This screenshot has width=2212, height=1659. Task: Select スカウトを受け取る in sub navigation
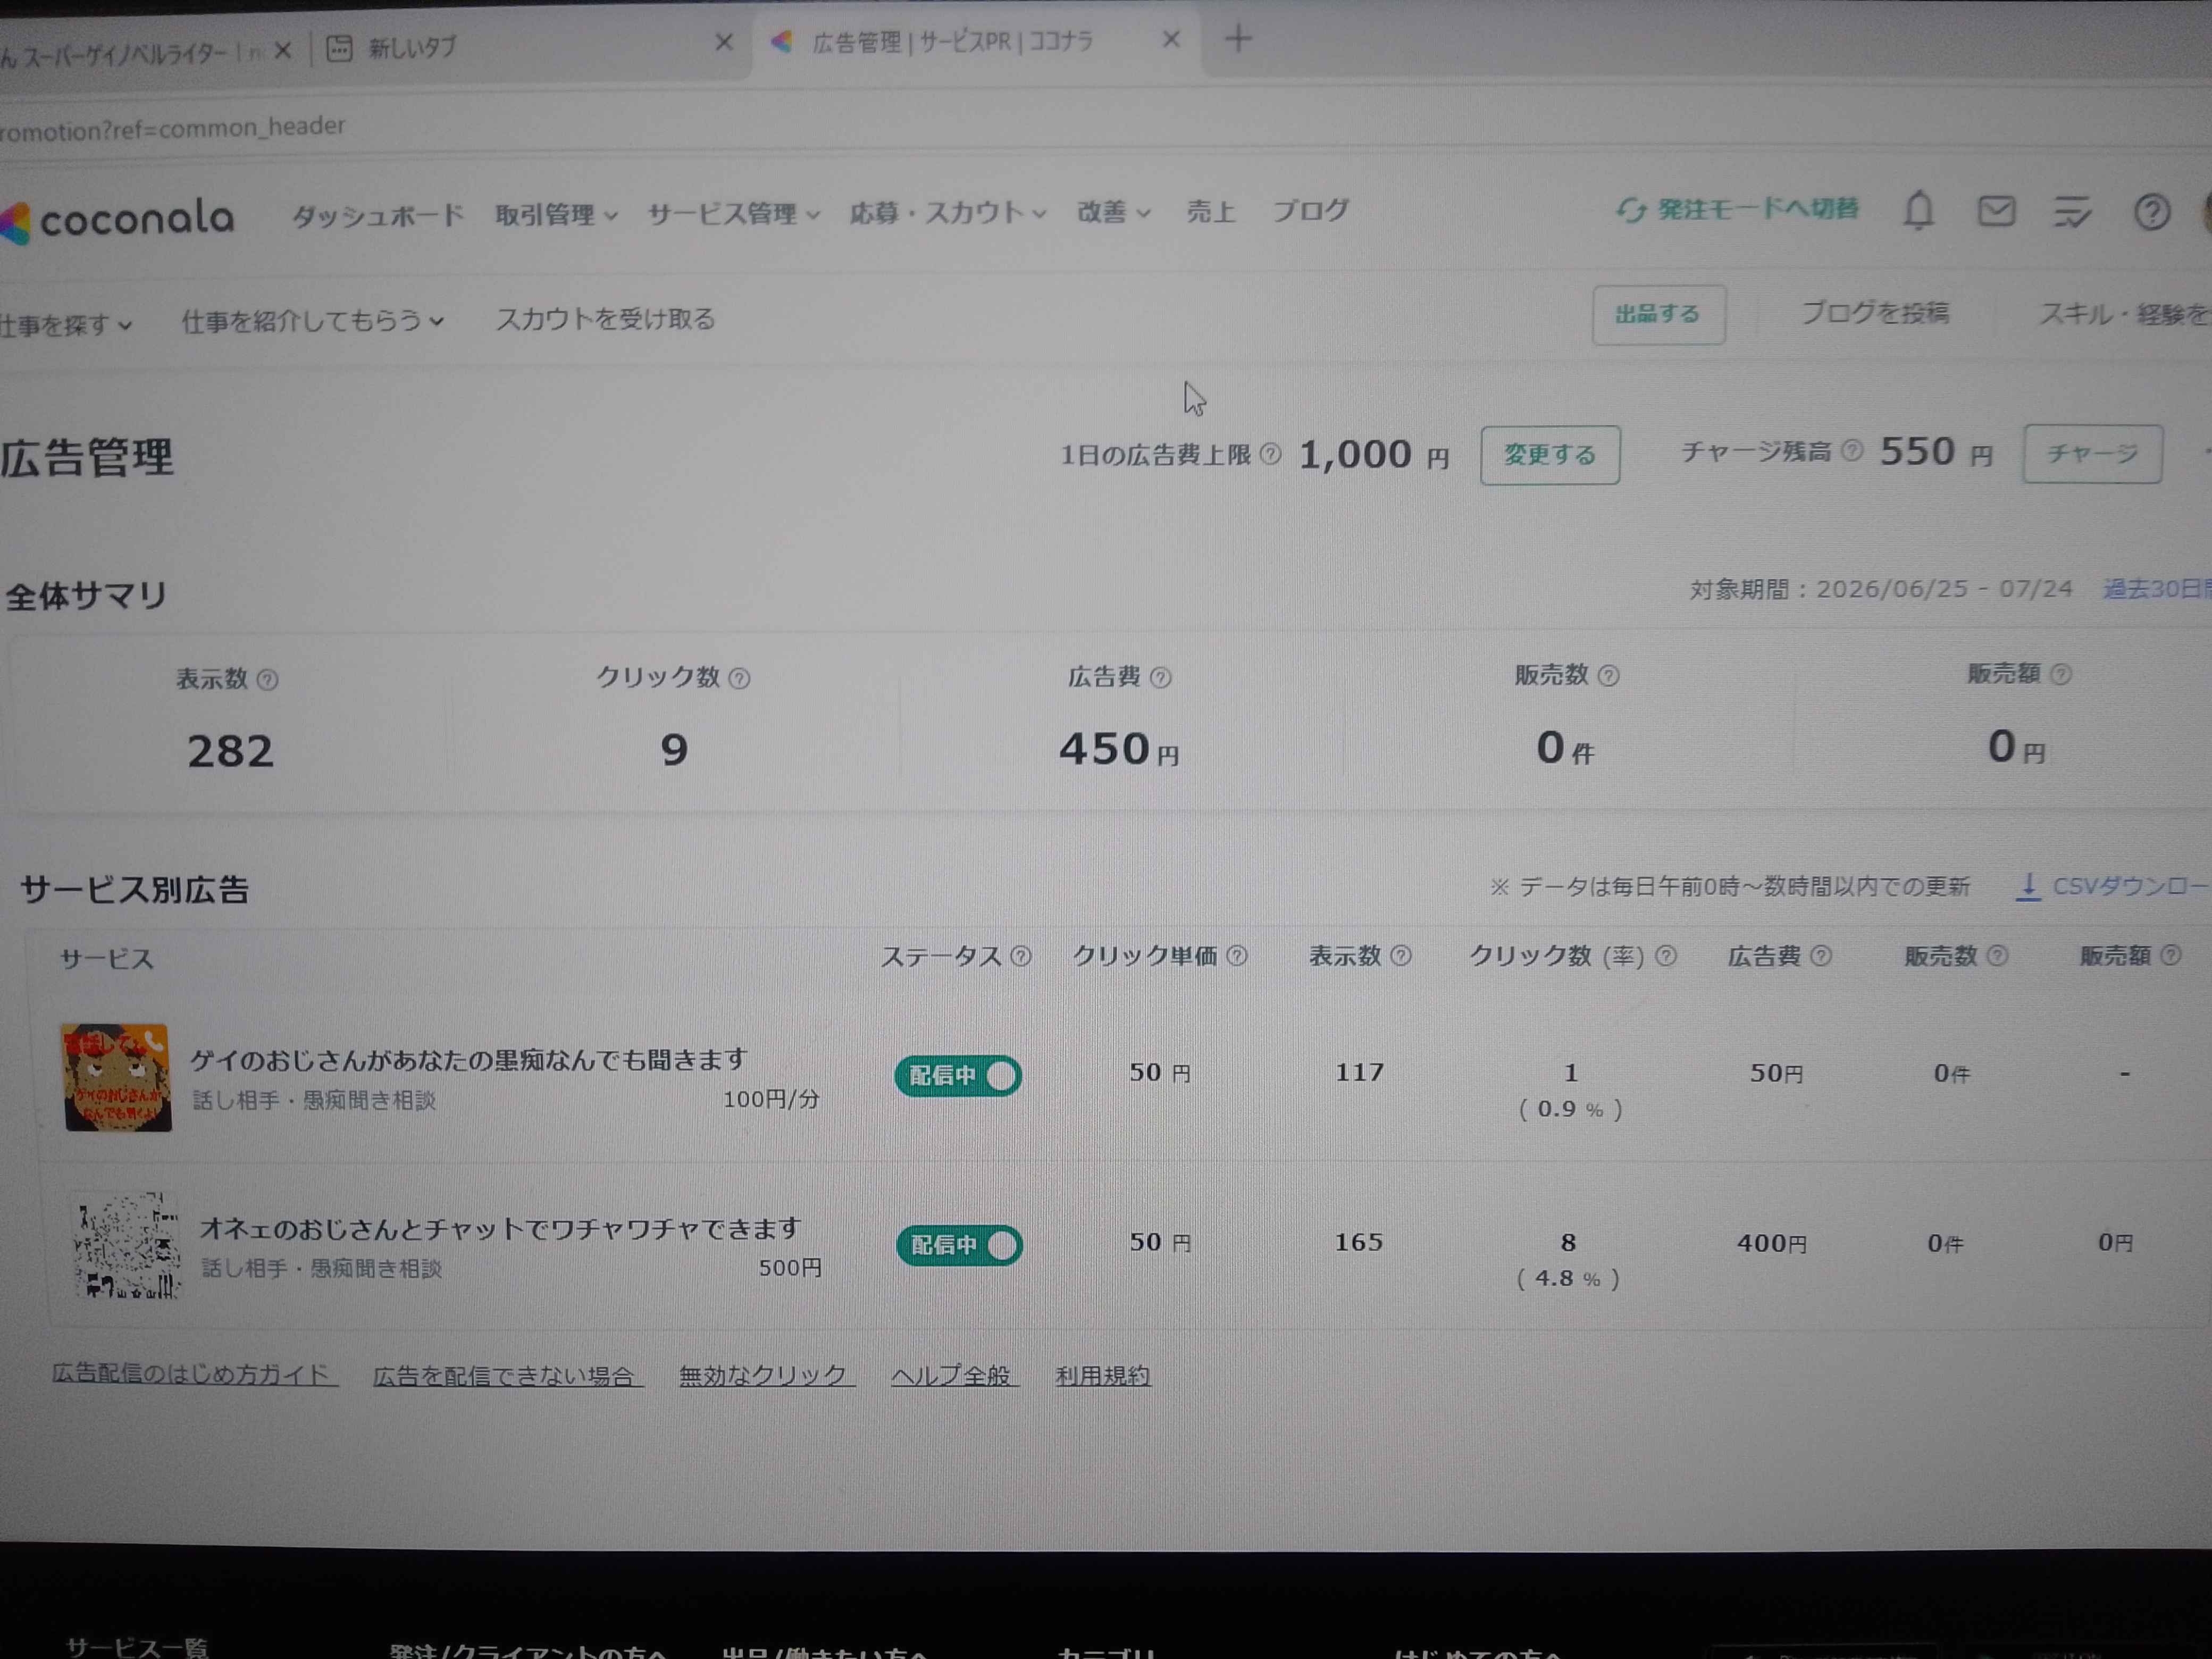point(605,319)
